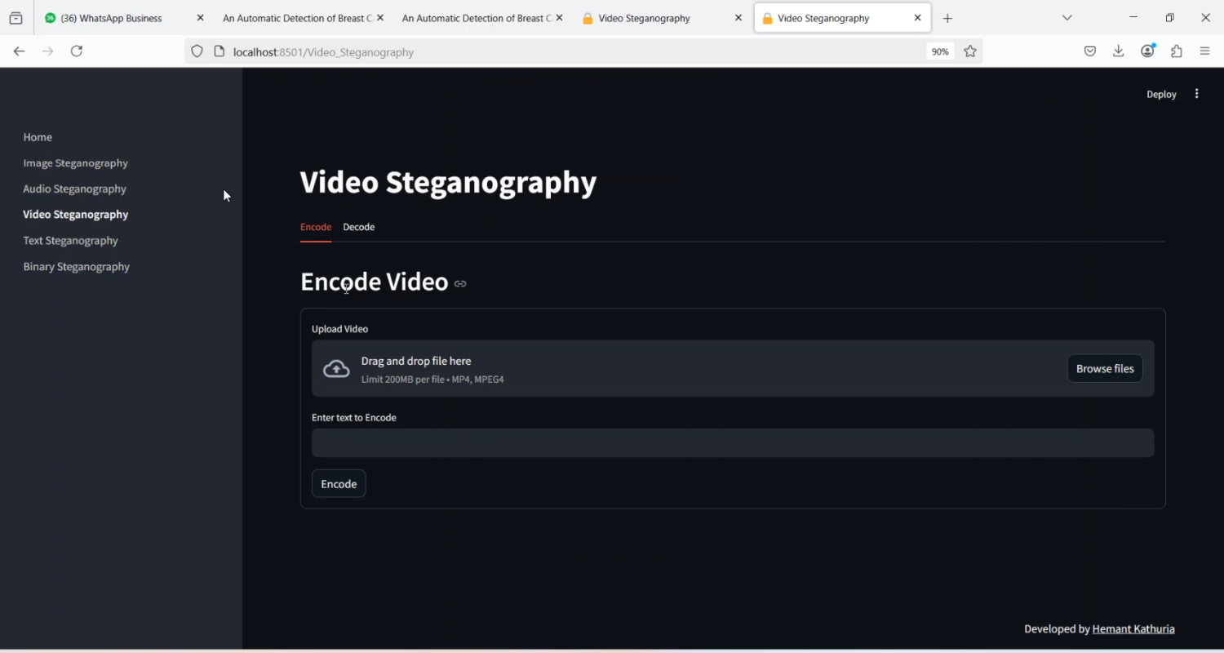Open the Downloads icon in the browser toolbar
Screen dimensions: 1224x653
[1118, 51]
